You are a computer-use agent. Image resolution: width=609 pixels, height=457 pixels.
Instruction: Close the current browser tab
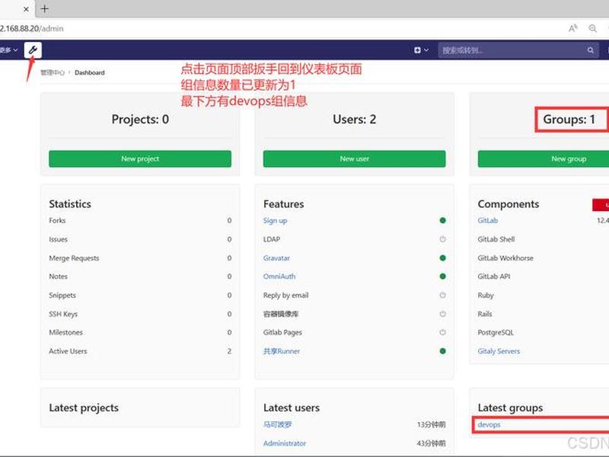pyautogui.click(x=26, y=9)
